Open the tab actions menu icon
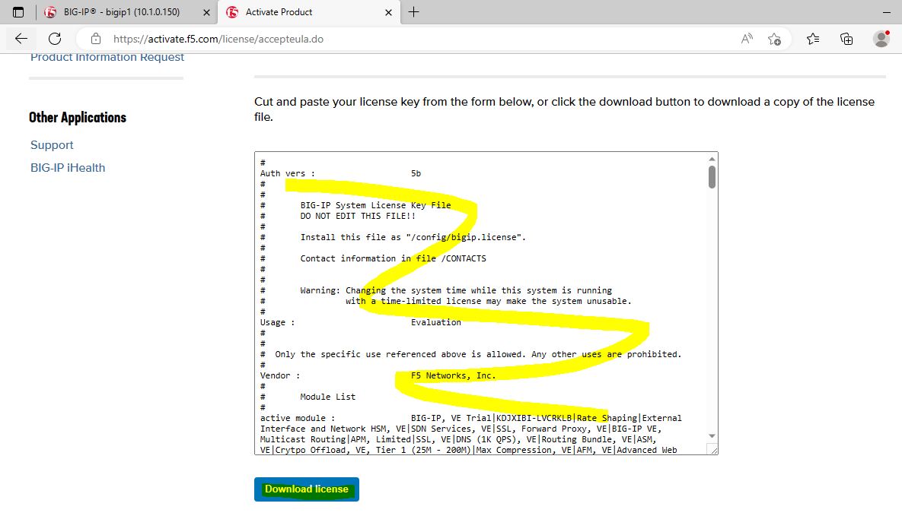 point(18,12)
